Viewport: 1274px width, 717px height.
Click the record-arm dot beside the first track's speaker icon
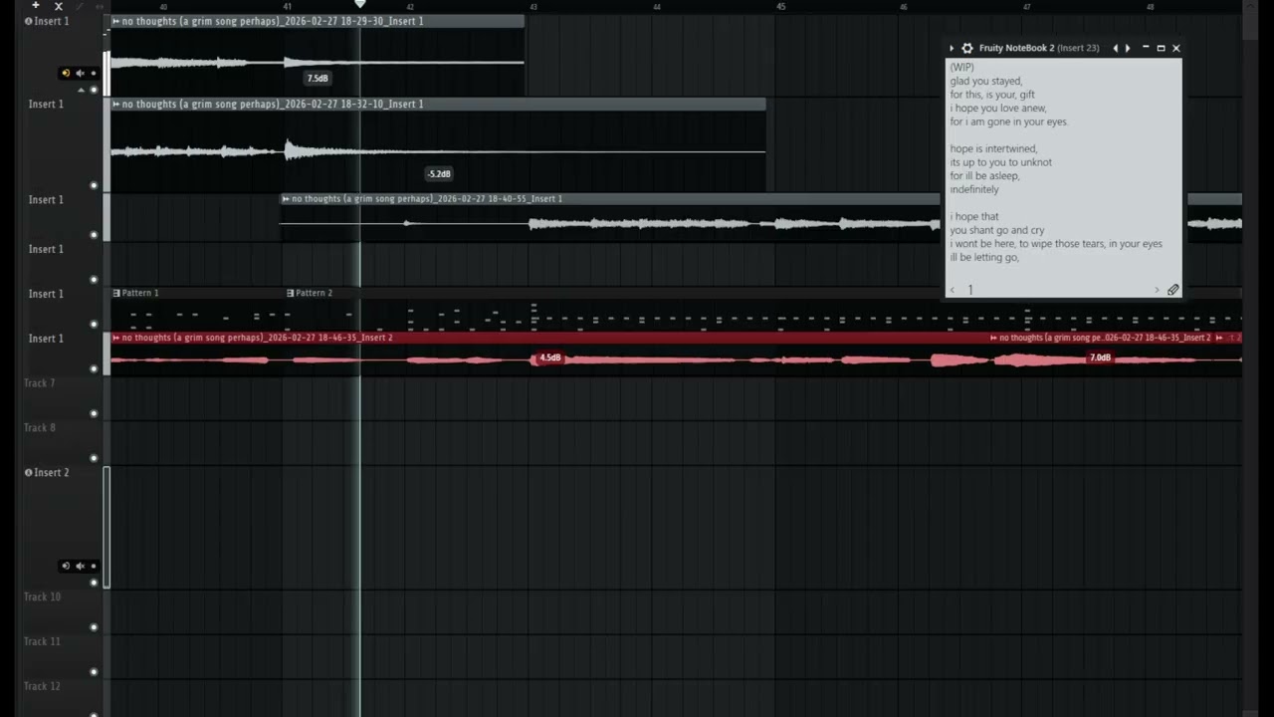[94, 73]
